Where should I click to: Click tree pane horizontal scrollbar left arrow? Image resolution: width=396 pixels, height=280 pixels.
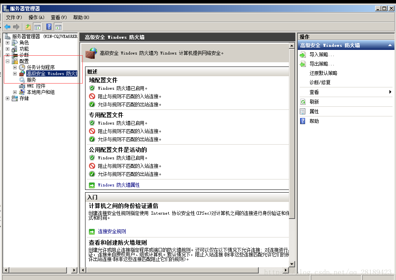6,270
